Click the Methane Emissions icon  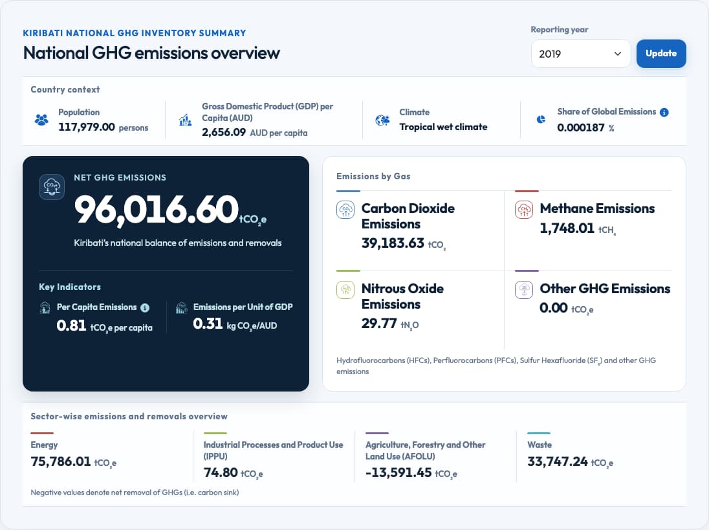pos(524,210)
